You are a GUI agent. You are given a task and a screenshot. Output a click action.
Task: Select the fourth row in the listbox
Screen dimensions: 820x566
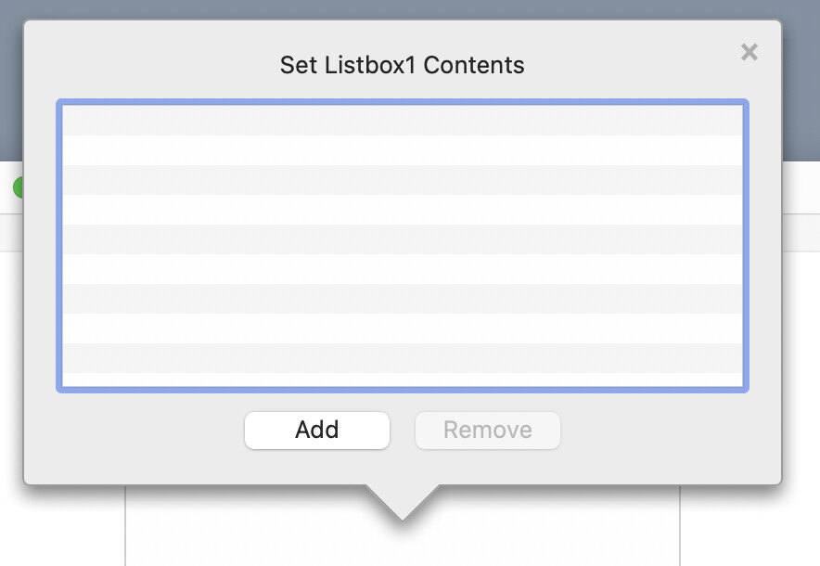pyautogui.click(x=403, y=210)
